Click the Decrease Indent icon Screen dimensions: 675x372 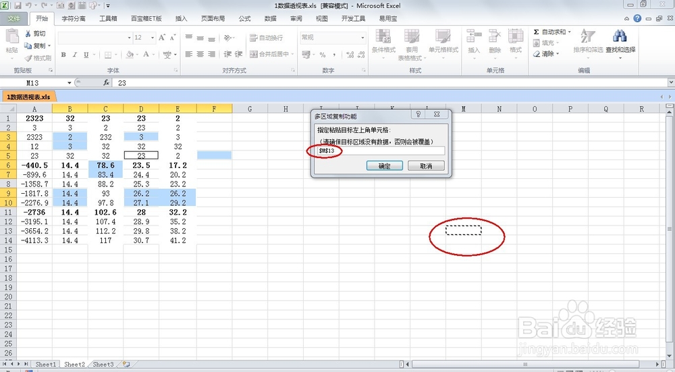[x=227, y=54]
